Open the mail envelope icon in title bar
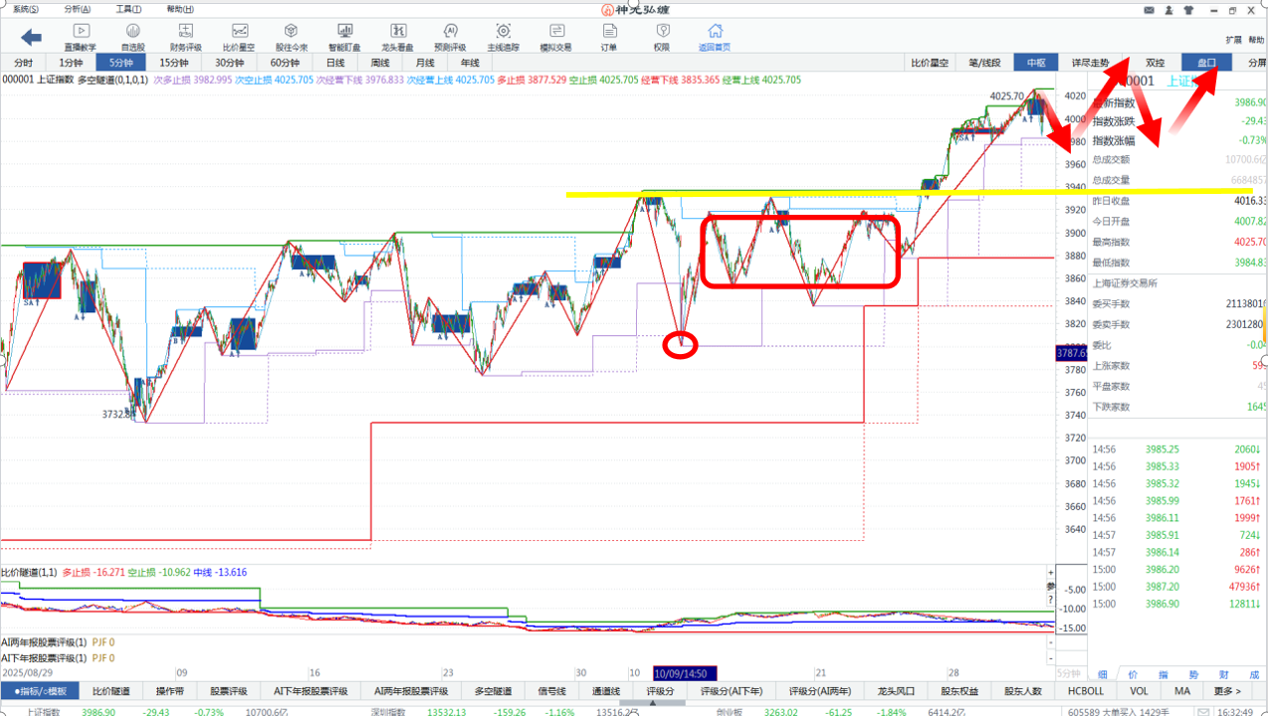Screen dimensions: 1268x716 [x=1150, y=10]
